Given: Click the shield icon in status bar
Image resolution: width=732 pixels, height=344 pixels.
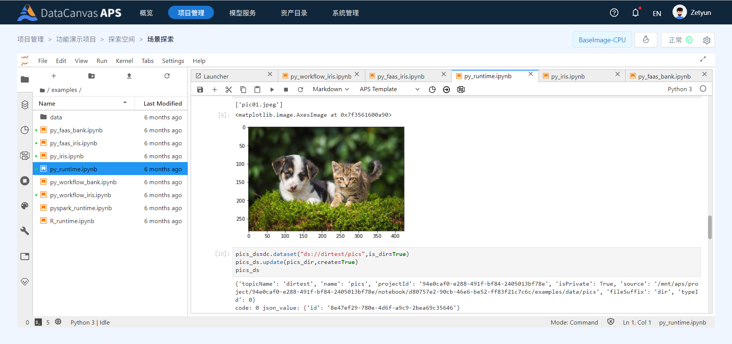Looking at the screenshot, I should (611, 322).
